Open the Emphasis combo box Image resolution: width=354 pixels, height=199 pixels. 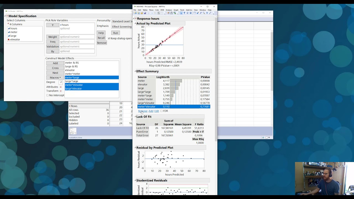[x=122, y=27]
